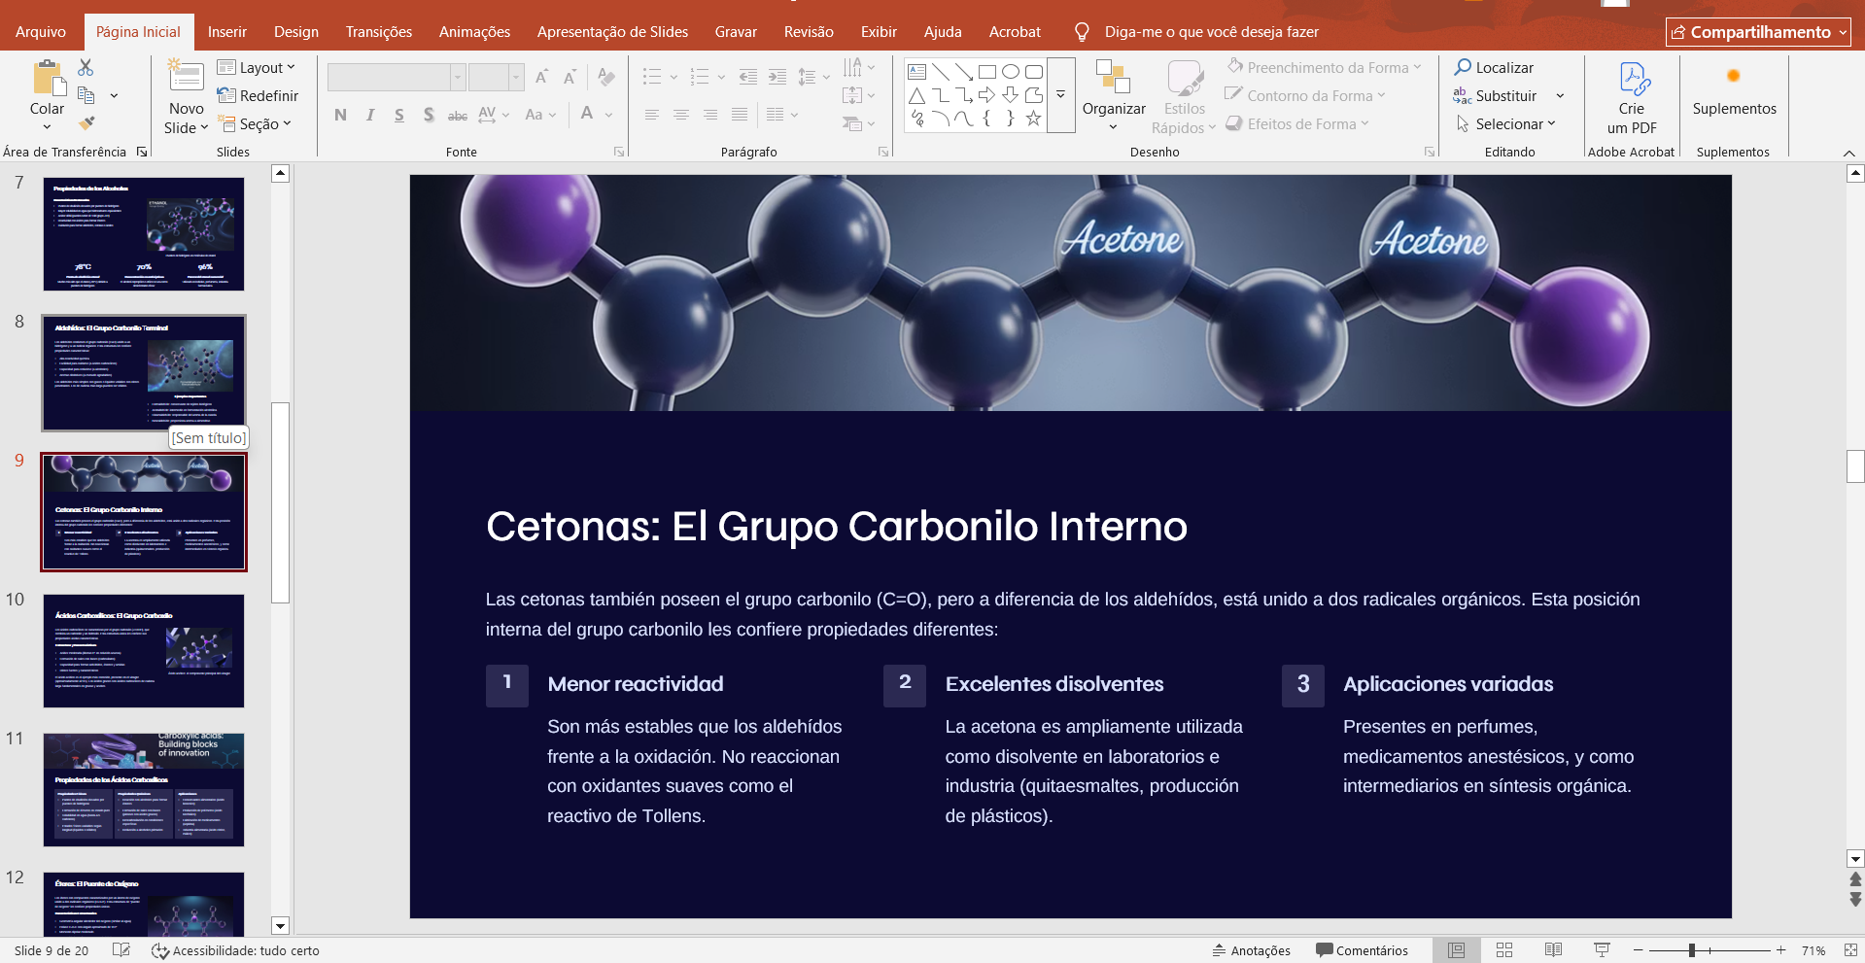Adjust the zoom slider handle
Viewport: 1865px width, 963px height.
tap(1692, 950)
